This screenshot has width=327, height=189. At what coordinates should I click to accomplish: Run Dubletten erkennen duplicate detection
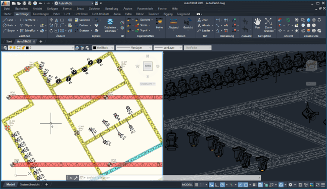pos(110,25)
